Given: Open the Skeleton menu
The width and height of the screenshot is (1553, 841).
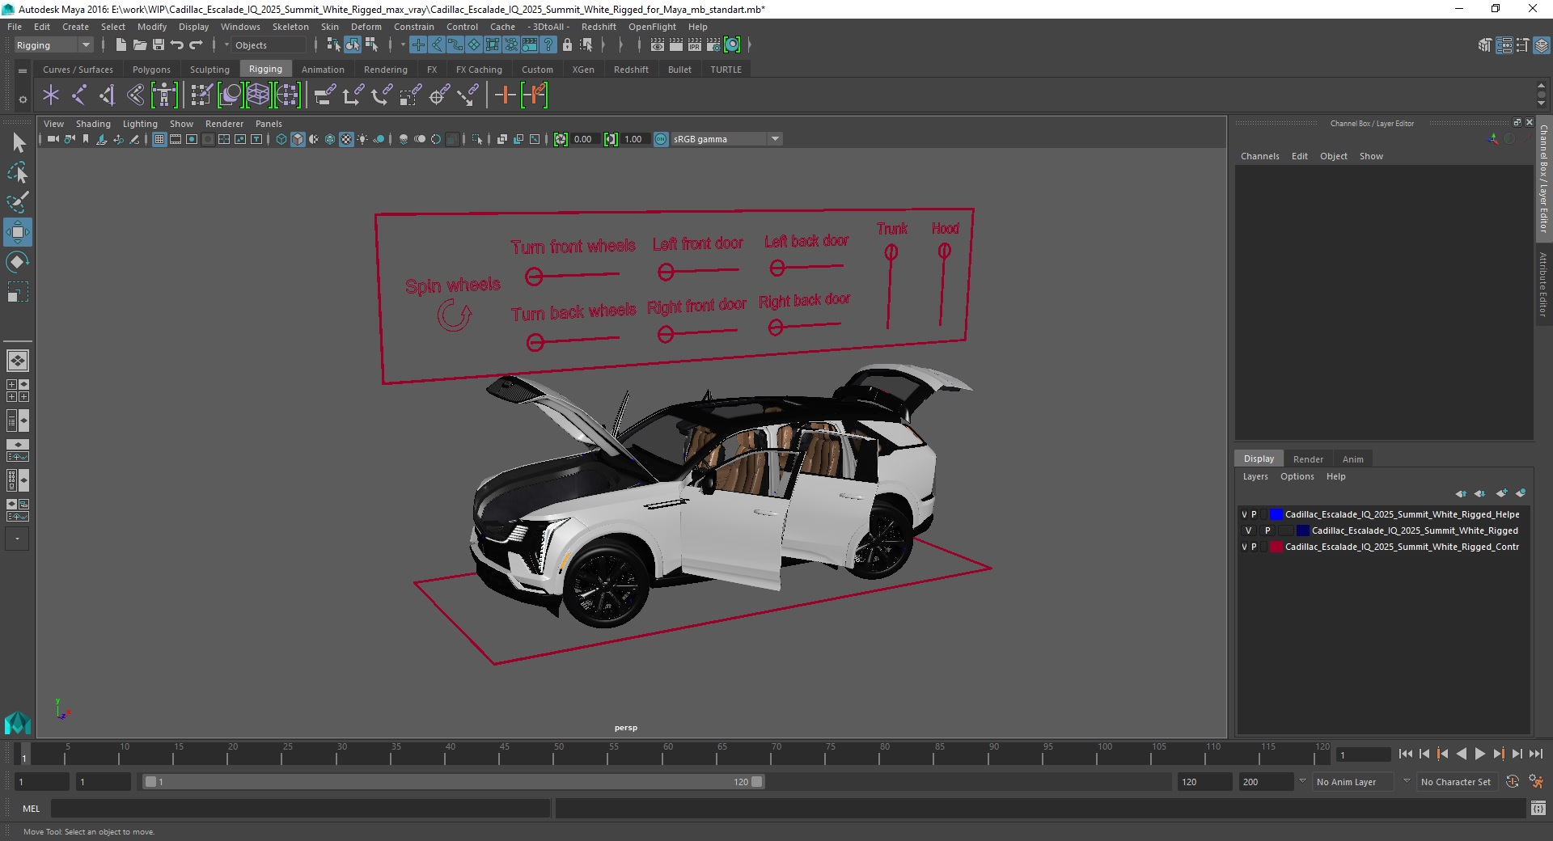Looking at the screenshot, I should point(290,27).
